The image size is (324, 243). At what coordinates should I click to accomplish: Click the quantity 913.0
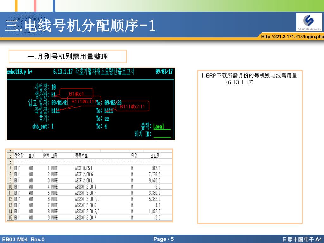pos(156,168)
